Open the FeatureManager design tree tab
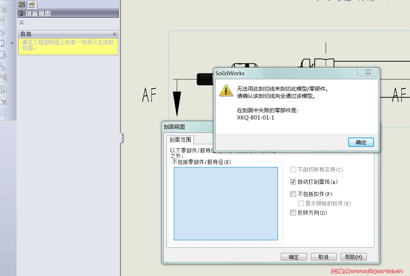The height and width of the screenshot is (276, 410). click(22, 4)
